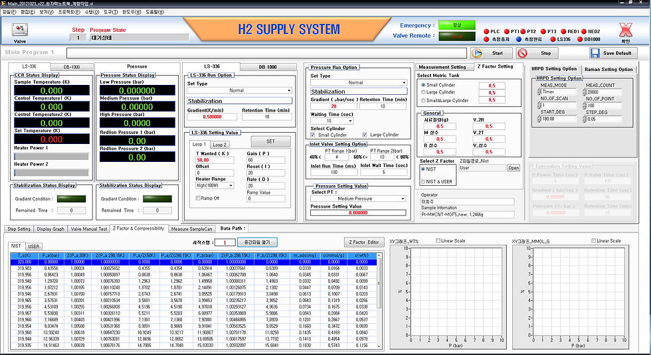Click Open button next to Z파일경로_Nist
The width and height of the screenshot is (651, 355).
point(513,168)
